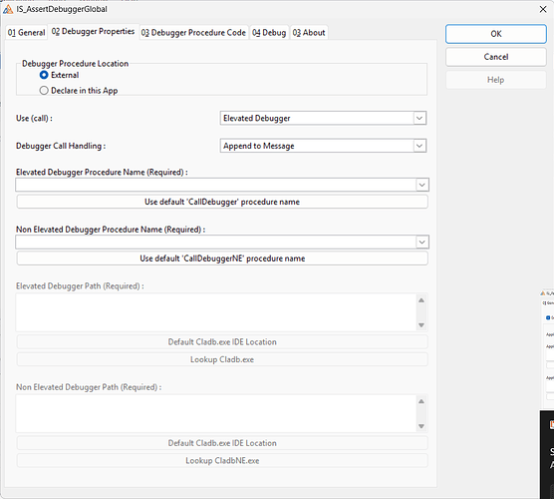Expand Elevated Debugger Procedure Name combo box
Image resolution: width=554 pixels, height=499 pixels.
[x=421, y=185]
